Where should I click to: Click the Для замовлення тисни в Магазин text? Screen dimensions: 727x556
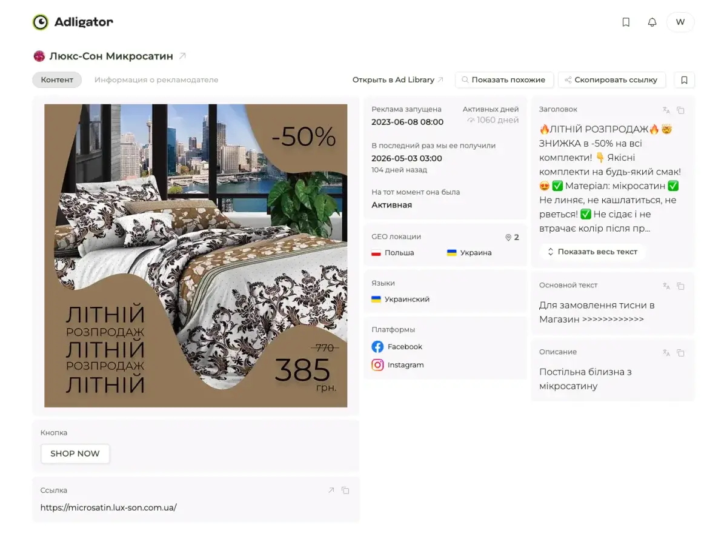597,312
